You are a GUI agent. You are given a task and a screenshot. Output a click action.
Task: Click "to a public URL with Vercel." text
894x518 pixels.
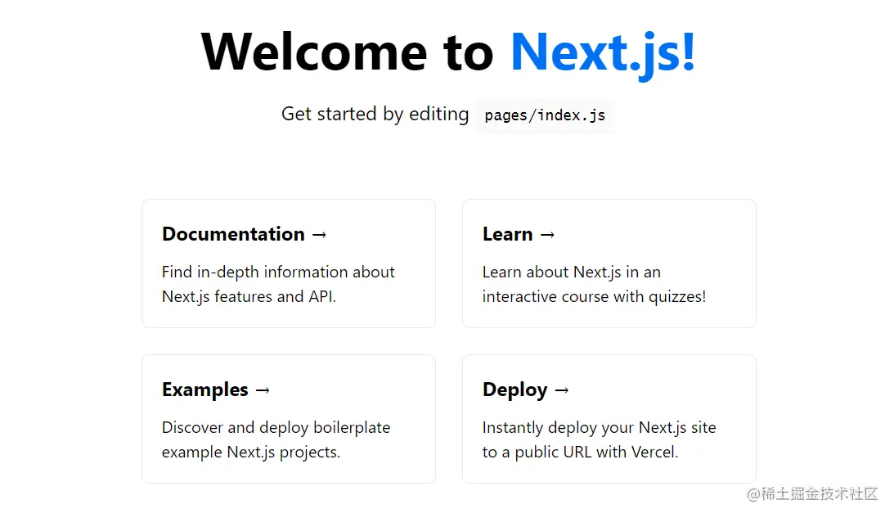click(x=581, y=453)
